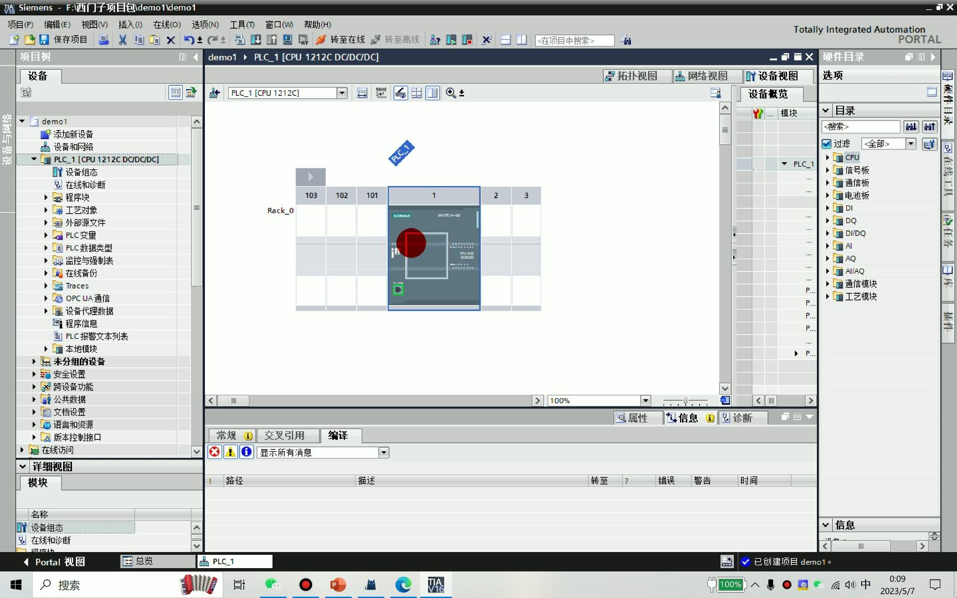Click the delete X toolbar icon
The width and height of the screenshot is (957, 598).
pyautogui.click(x=171, y=40)
